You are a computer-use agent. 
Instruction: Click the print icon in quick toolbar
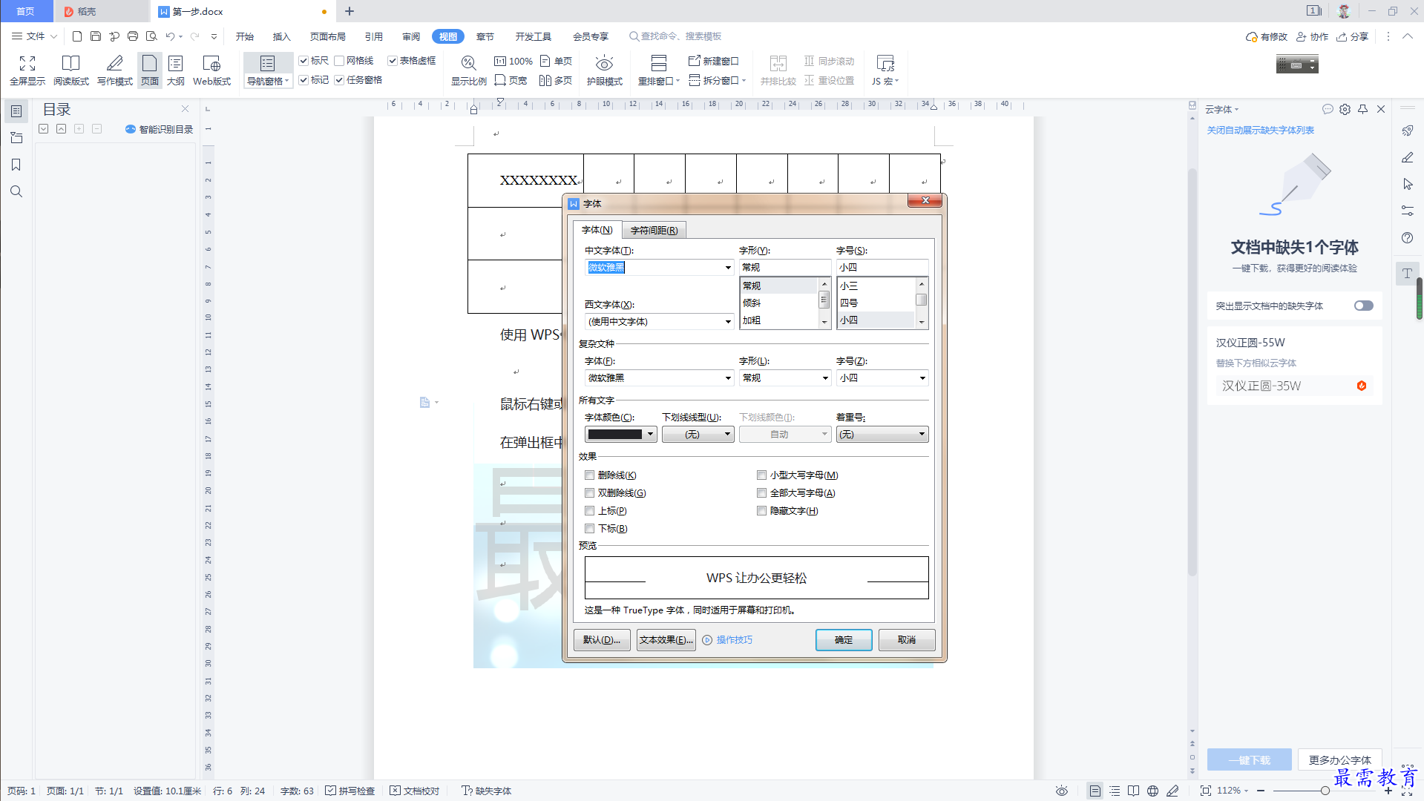click(x=133, y=36)
